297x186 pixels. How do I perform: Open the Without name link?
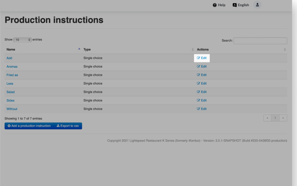coord(12,109)
